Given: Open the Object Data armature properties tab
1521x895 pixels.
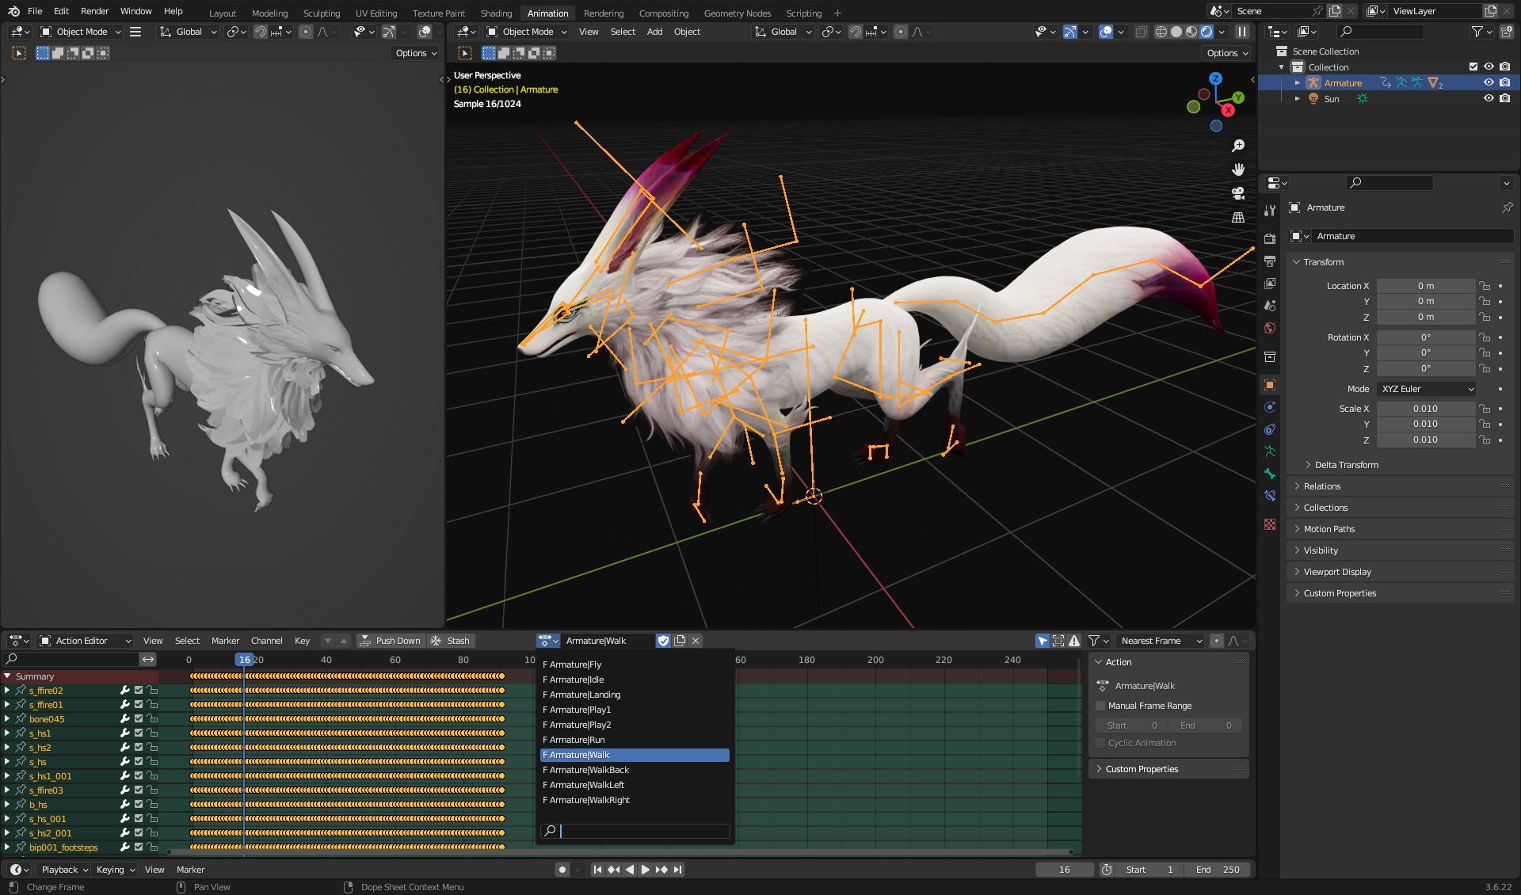Looking at the screenshot, I should (1270, 451).
